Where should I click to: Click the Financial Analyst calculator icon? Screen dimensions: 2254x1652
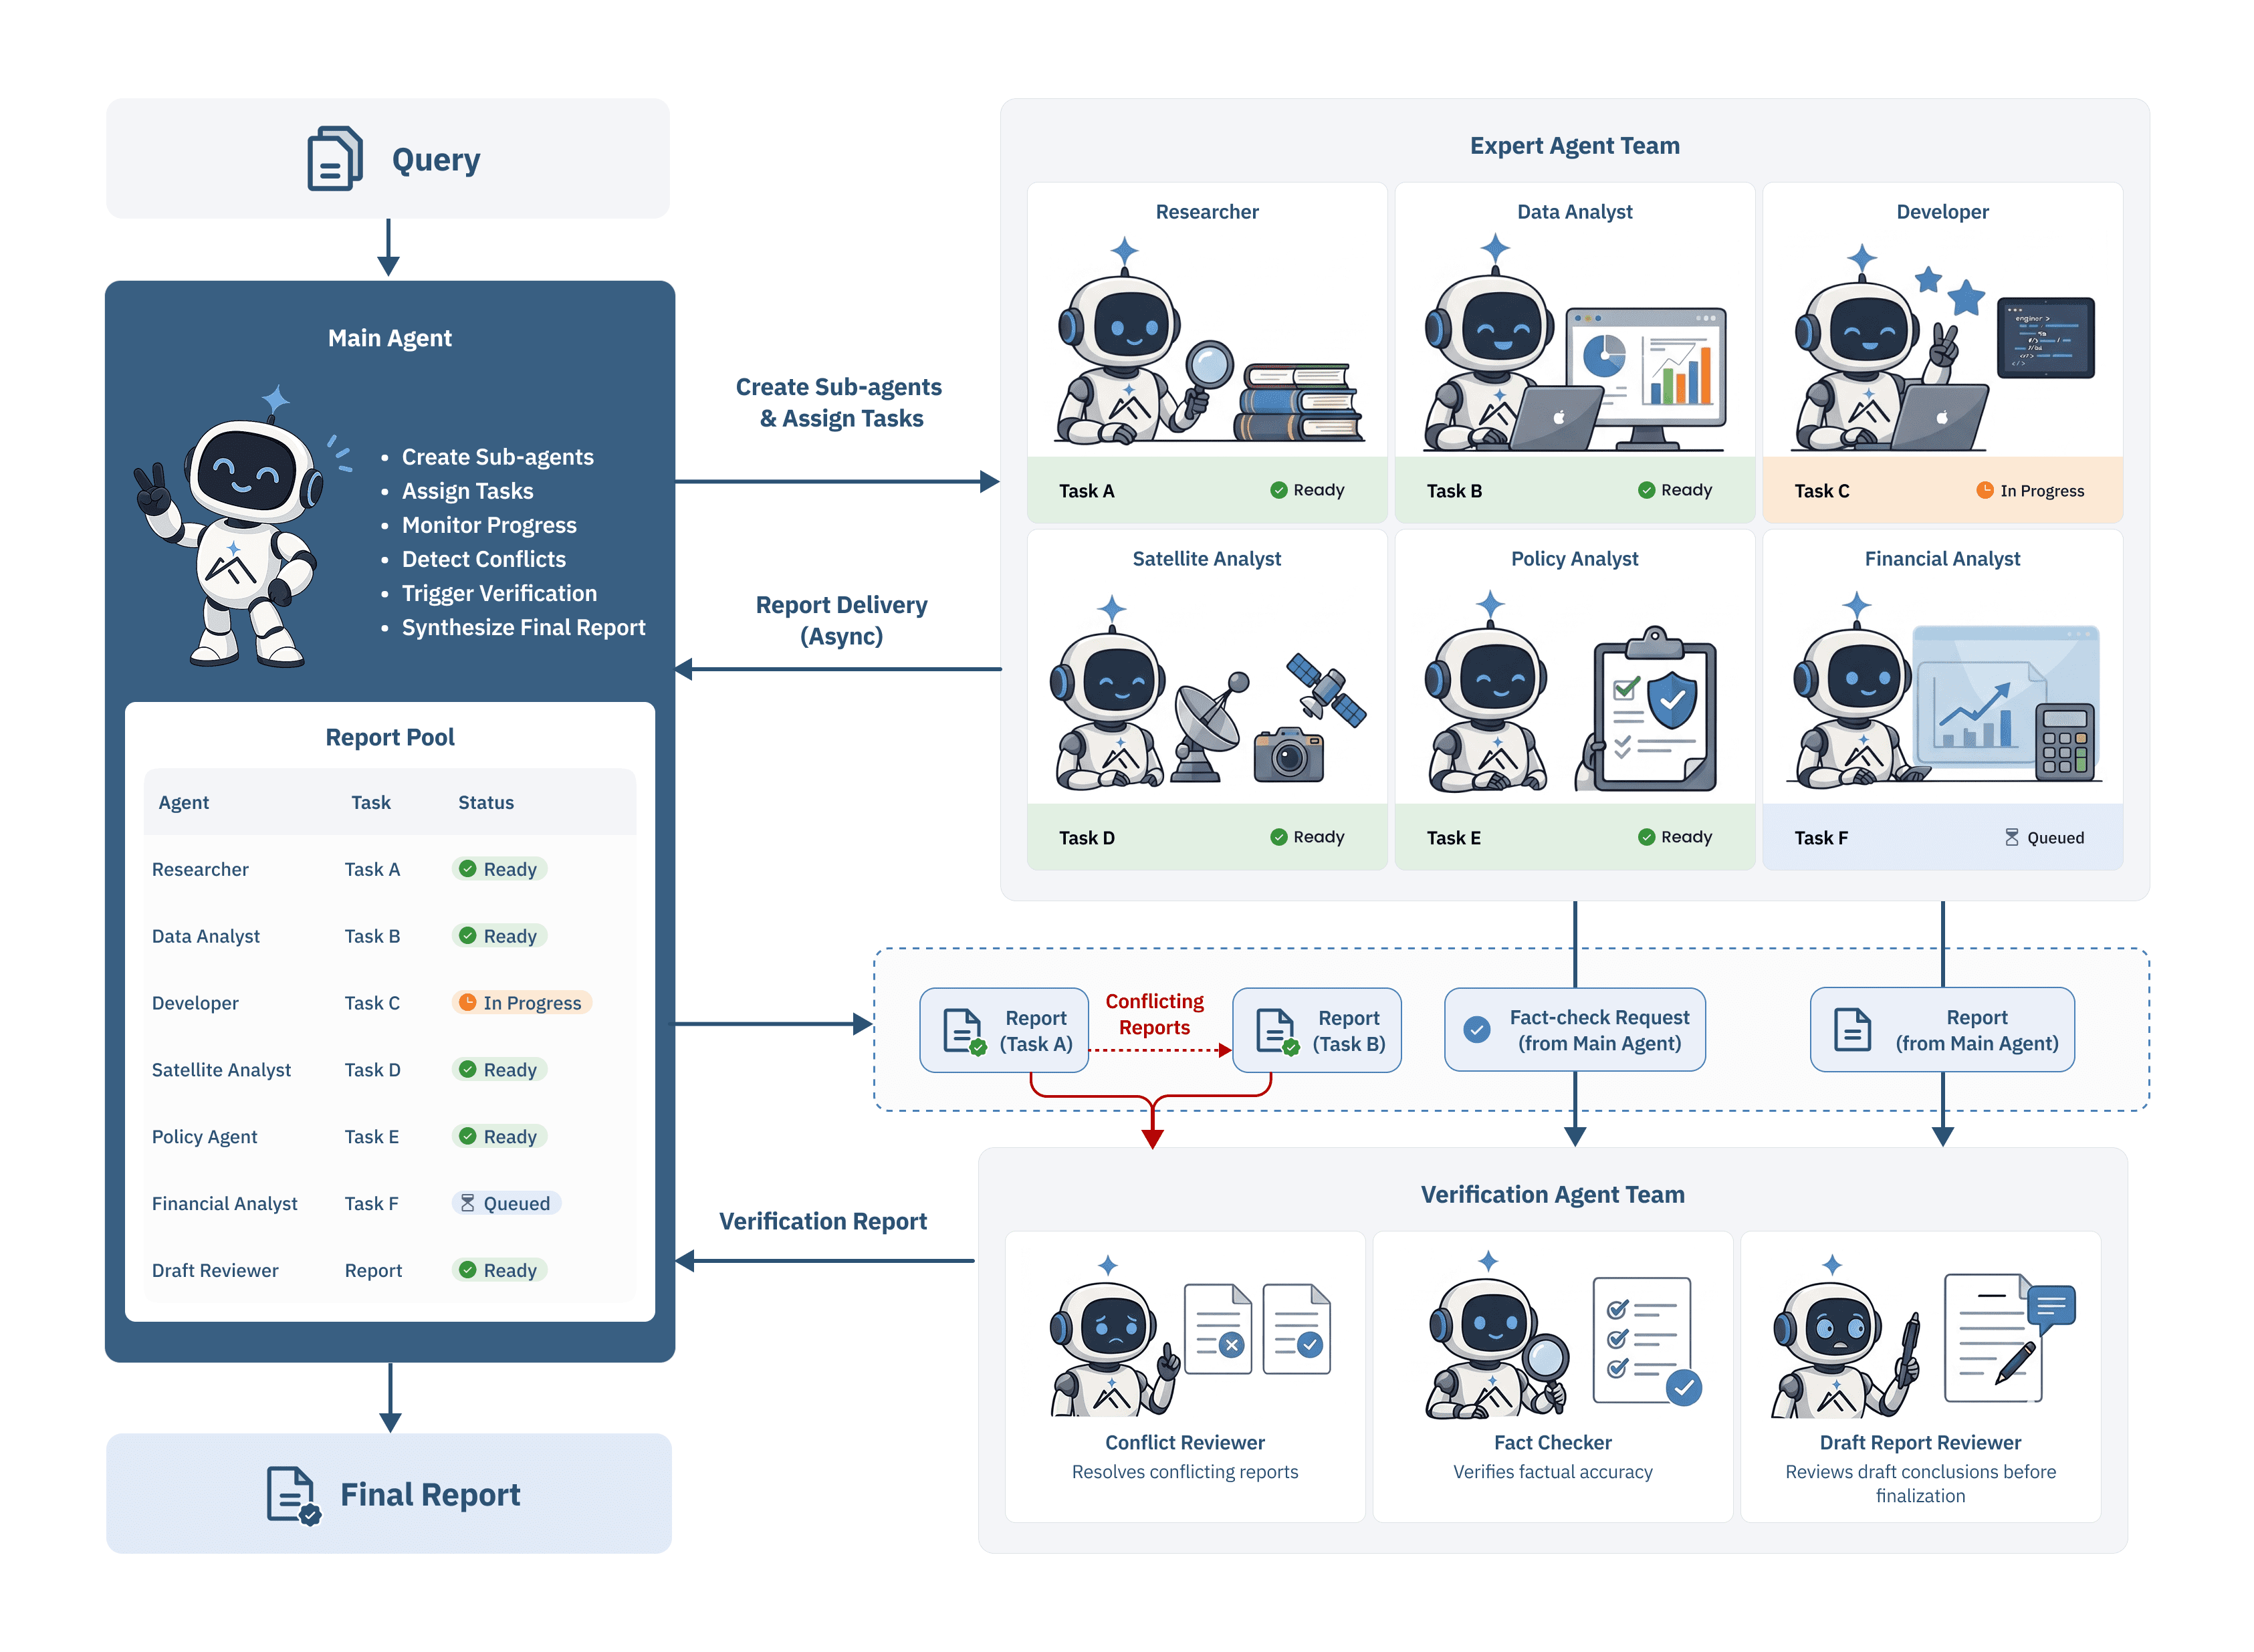click(x=2065, y=742)
